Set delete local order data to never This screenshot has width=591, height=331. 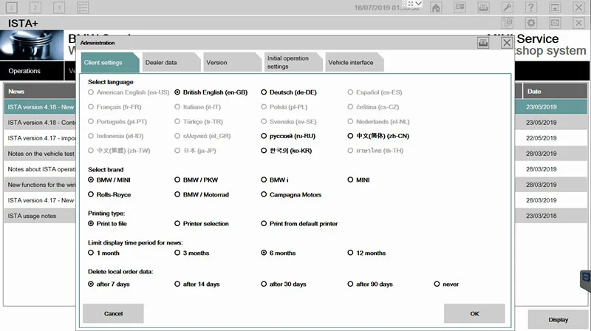coord(447,284)
